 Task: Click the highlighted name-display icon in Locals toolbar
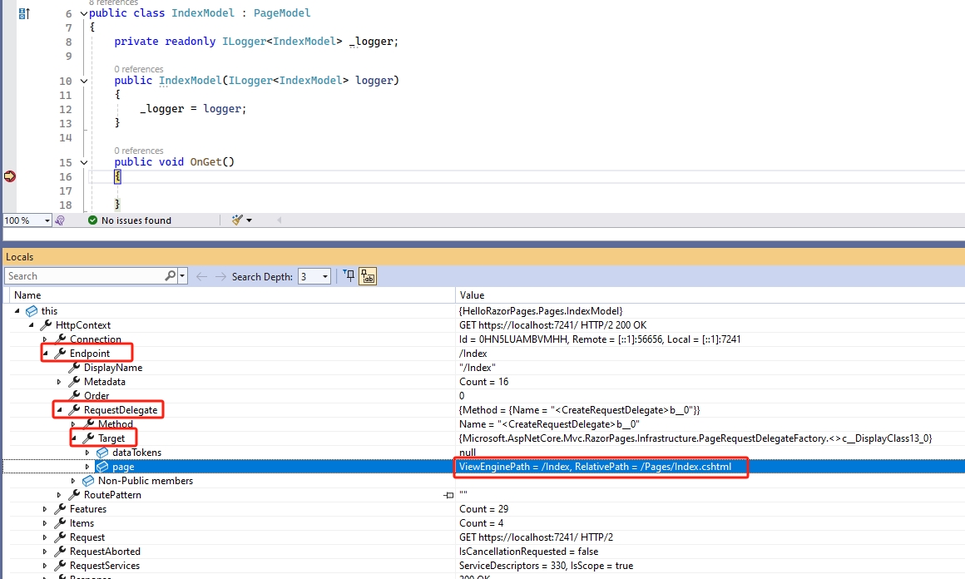pyautogui.click(x=368, y=275)
